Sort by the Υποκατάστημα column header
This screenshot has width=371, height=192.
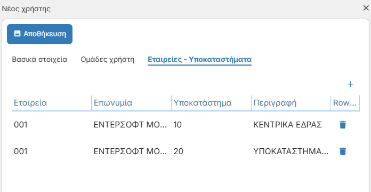tap(211, 103)
